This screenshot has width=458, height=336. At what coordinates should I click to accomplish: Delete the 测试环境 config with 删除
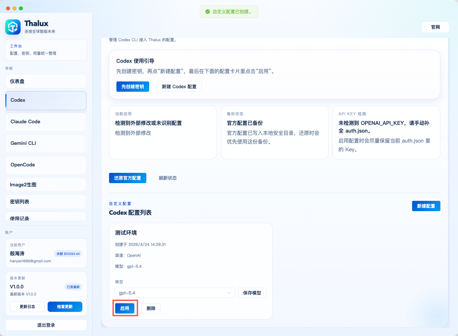click(x=151, y=308)
